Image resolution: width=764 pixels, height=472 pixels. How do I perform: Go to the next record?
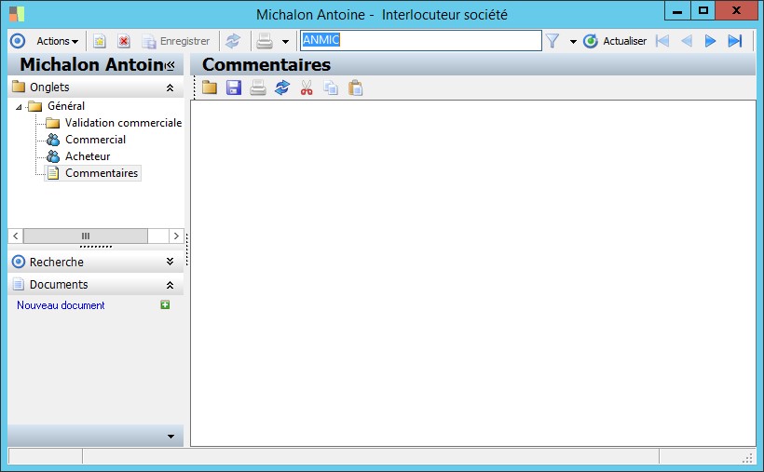[710, 41]
